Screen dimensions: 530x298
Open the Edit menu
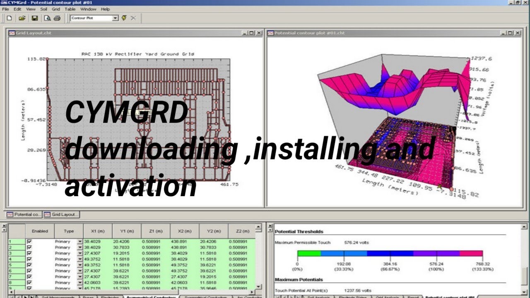17,9
